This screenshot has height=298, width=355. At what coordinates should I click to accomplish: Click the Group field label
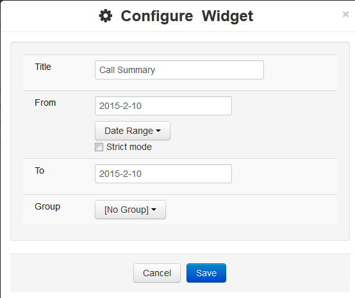tap(47, 206)
